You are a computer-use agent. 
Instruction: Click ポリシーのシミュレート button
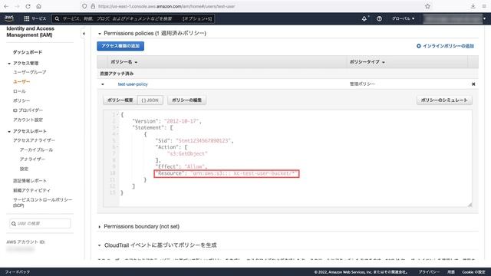(444, 100)
